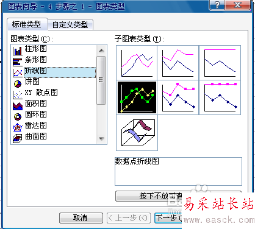Choose the plain line chart subtype thumbnail

[137, 63]
